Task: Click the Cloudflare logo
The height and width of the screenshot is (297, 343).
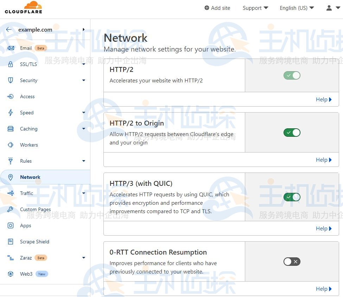Action: (x=23, y=8)
